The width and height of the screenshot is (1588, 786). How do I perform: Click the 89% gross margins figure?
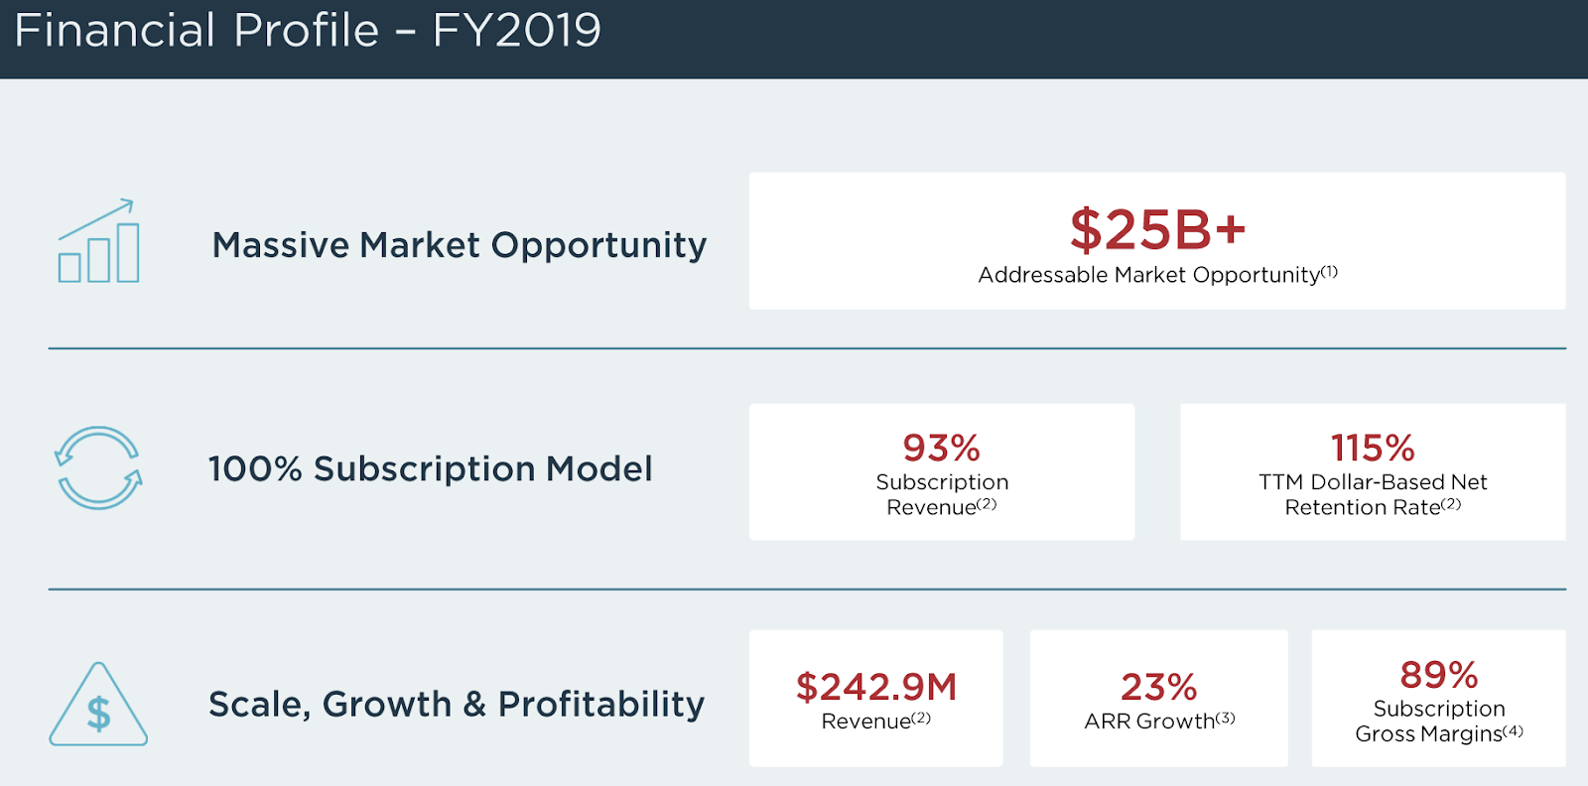pyautogui.click(x=1439, y=675)
